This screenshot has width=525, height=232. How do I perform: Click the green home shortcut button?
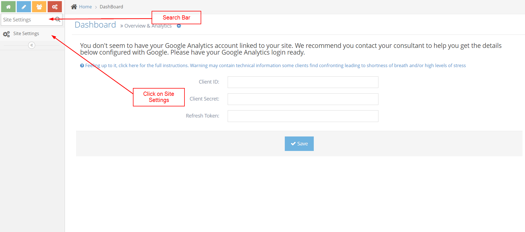(x=8, y=7)
